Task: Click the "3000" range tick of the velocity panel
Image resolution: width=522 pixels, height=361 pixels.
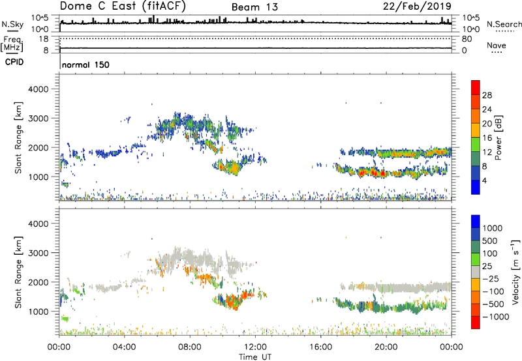Action: 38,253
